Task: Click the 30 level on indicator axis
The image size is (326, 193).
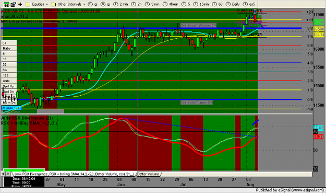Action: pos(315,169)
